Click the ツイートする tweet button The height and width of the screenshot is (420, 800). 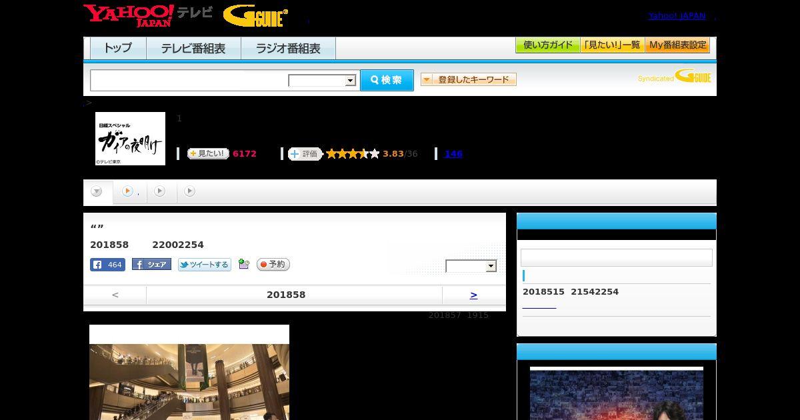click(x=204, y=265)
